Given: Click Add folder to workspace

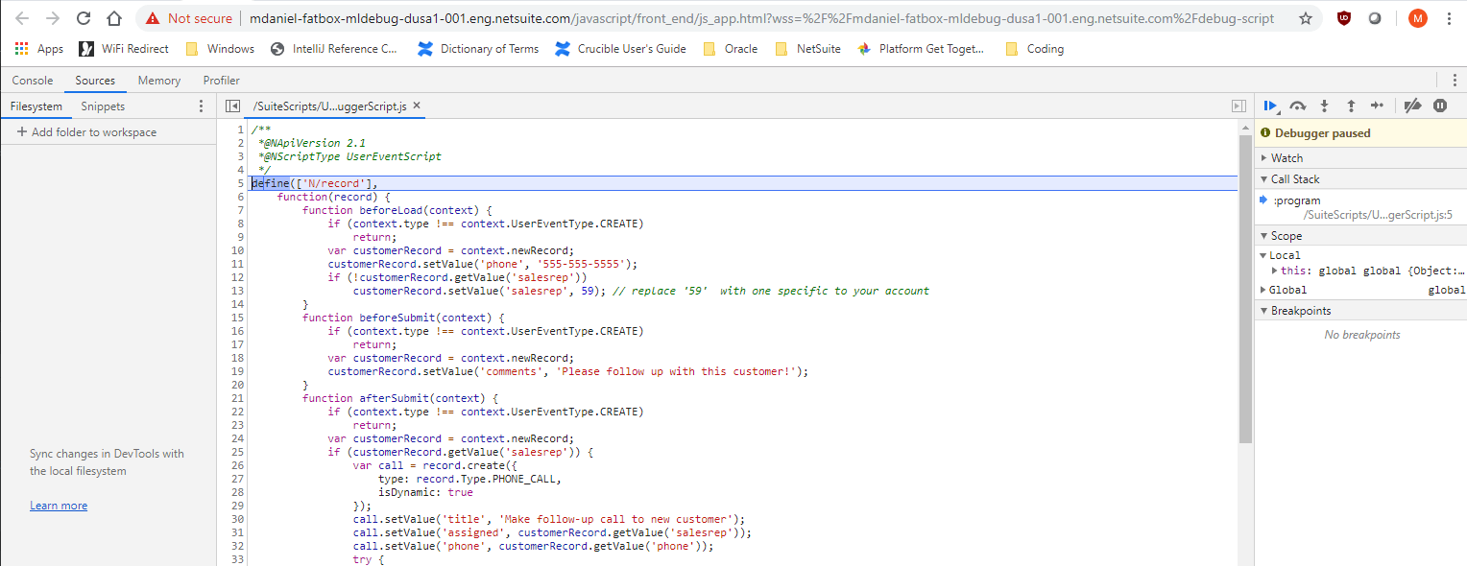Looking at the screenshot, I should click(86, 132).
